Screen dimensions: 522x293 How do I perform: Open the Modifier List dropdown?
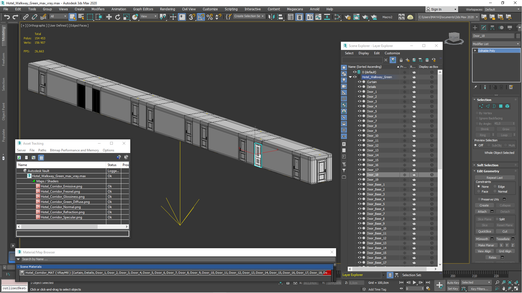coord(496,44)
